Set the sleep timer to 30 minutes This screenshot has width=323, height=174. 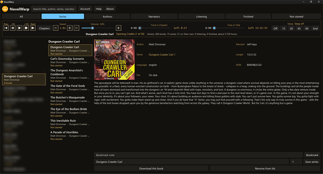[291, 29]
